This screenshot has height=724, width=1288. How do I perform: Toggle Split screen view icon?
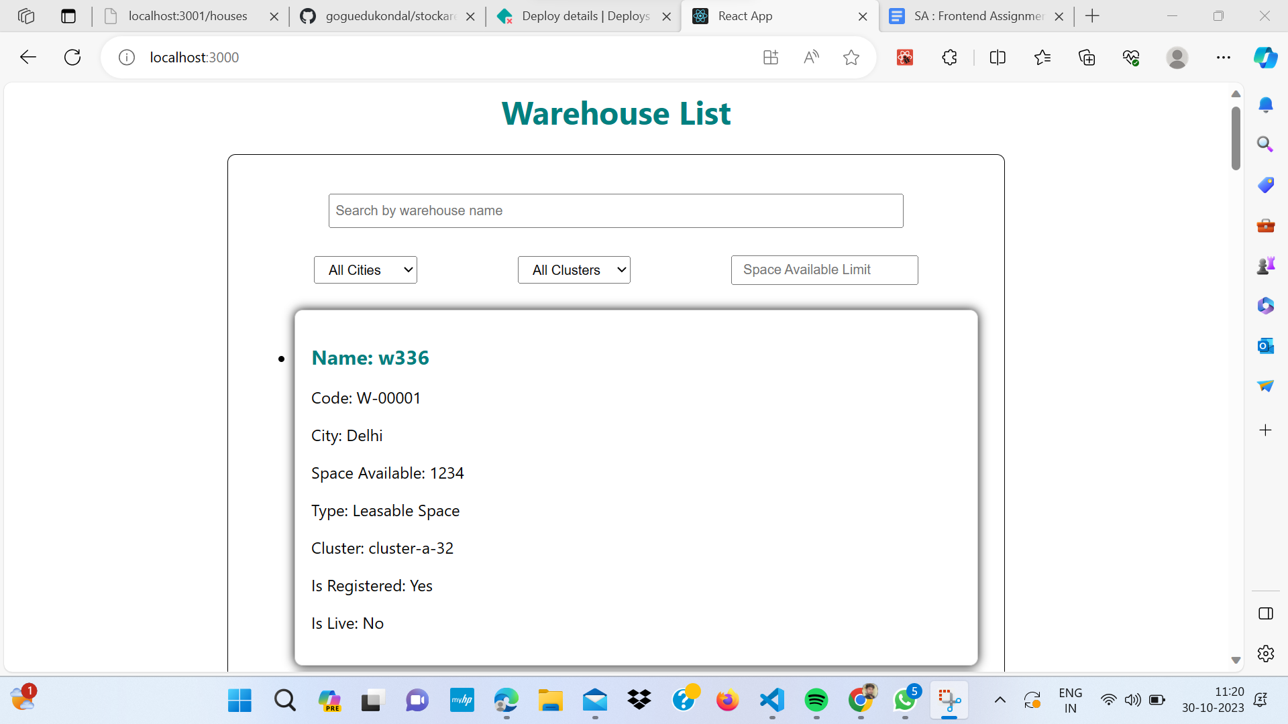(998, 58)
